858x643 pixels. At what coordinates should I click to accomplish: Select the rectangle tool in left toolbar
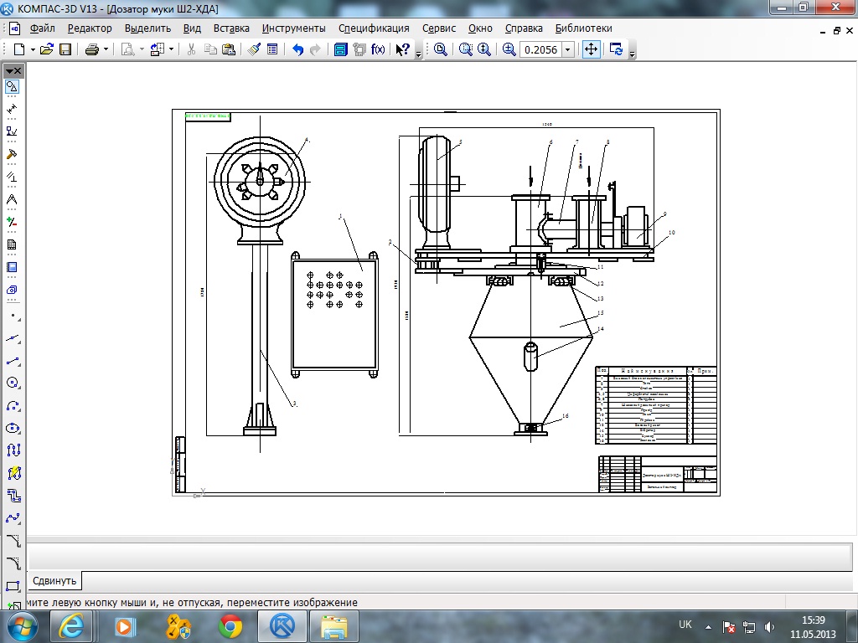(13, 586)
